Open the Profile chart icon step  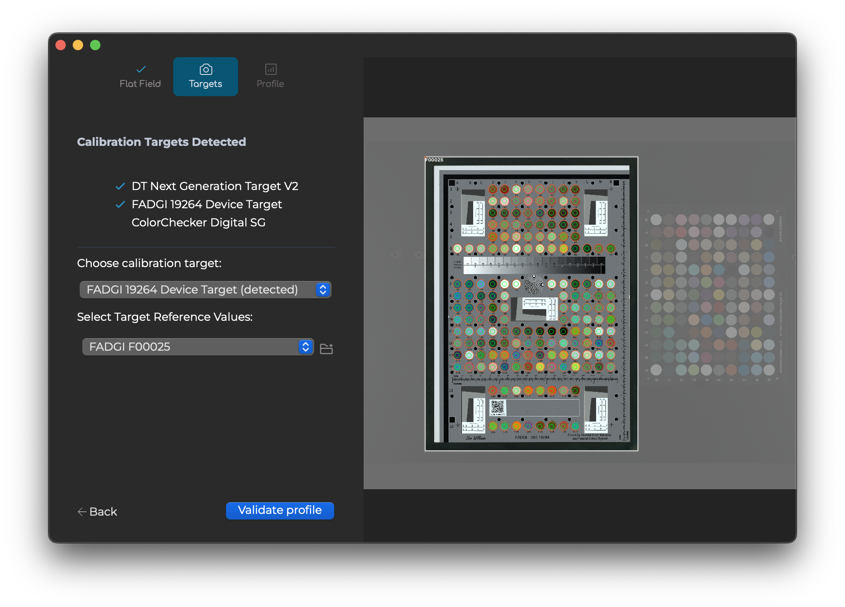point(271,69)
